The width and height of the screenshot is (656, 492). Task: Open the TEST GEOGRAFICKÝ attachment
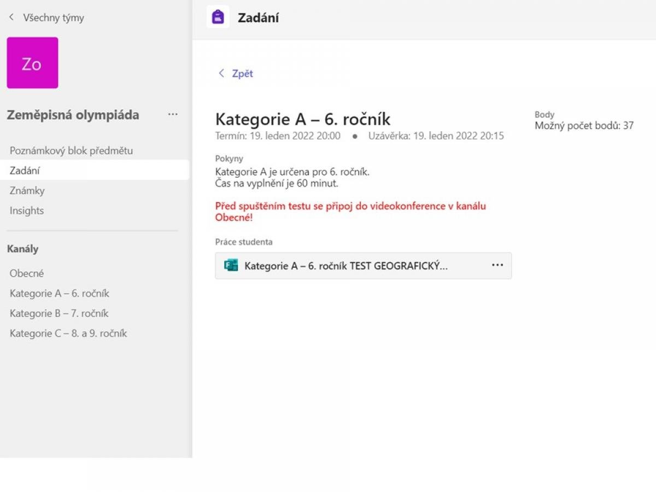point(345,266)
